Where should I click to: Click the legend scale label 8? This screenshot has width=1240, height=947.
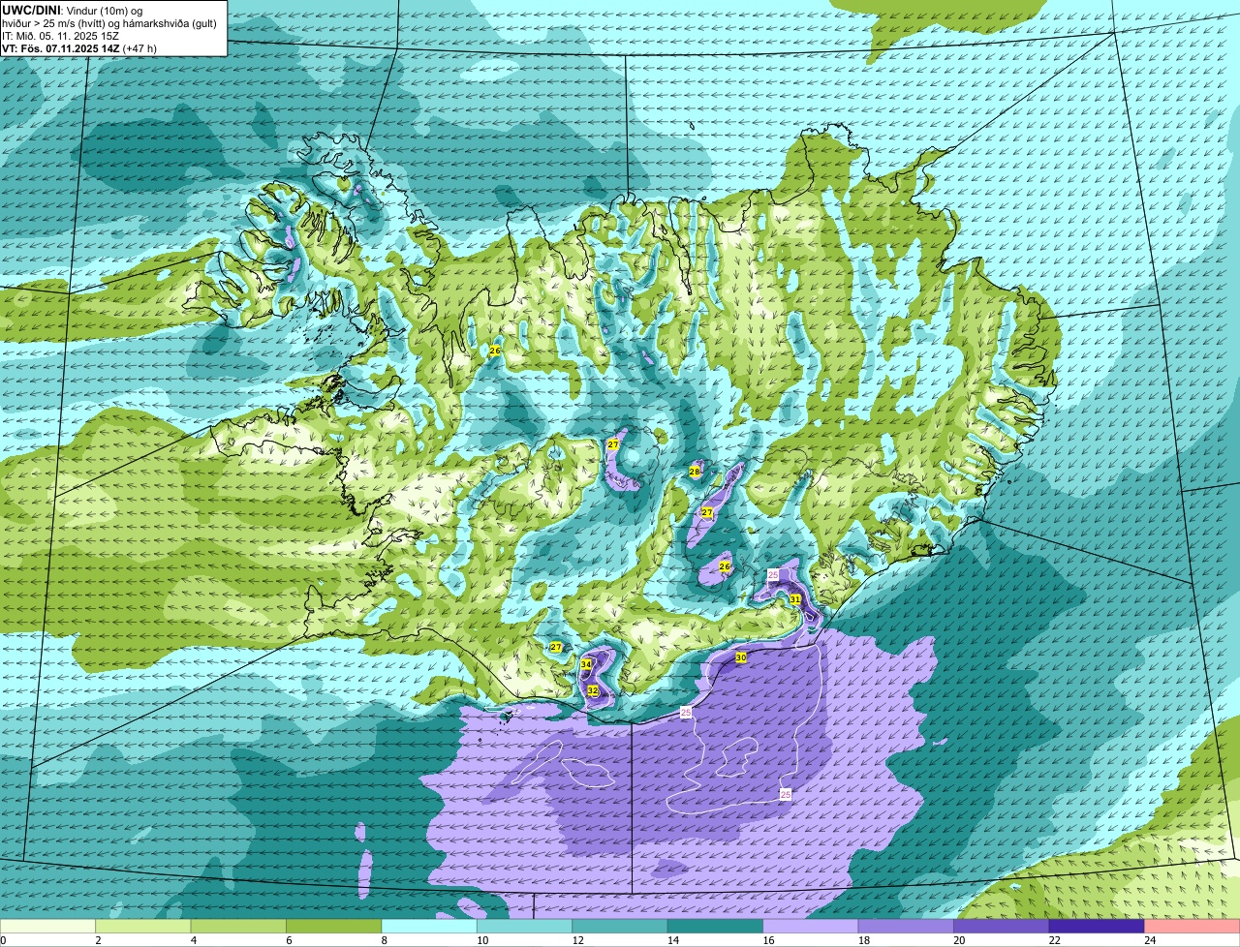(384, 939)
